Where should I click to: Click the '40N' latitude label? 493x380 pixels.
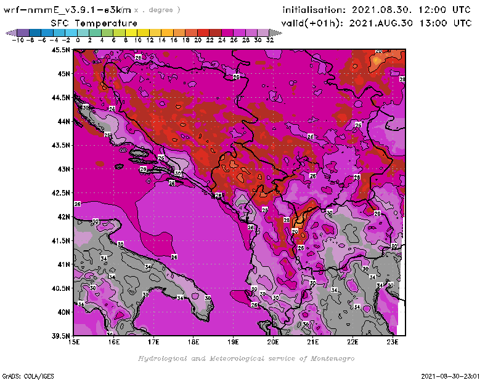pos(63,312)
